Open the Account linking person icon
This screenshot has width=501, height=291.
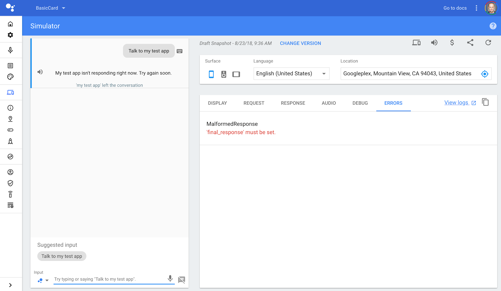(x=10, y=172)
